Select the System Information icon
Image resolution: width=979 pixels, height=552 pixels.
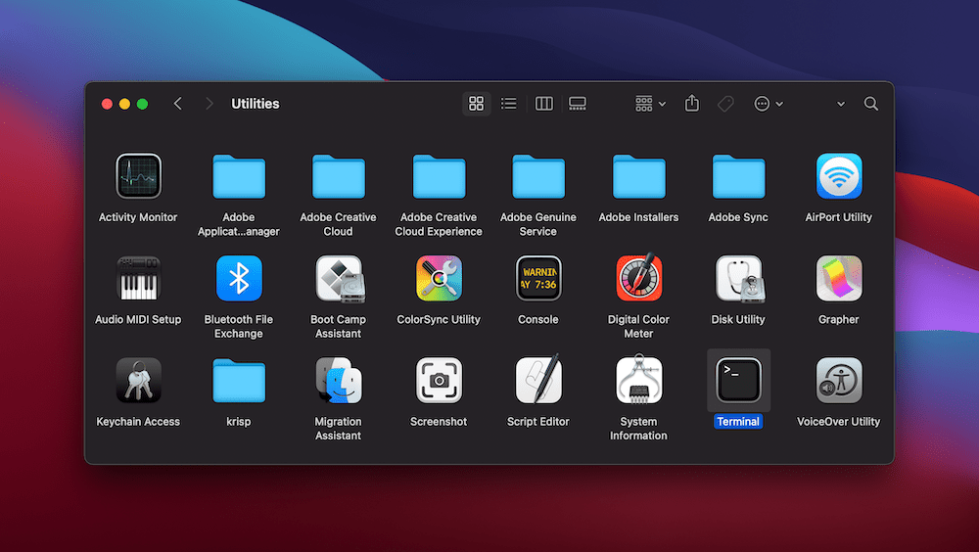(x=638, y=379)
